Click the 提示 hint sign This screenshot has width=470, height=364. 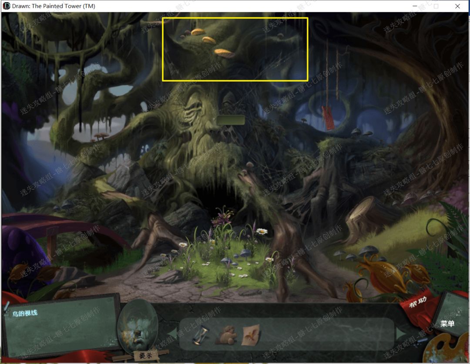(x=145, y=356)
